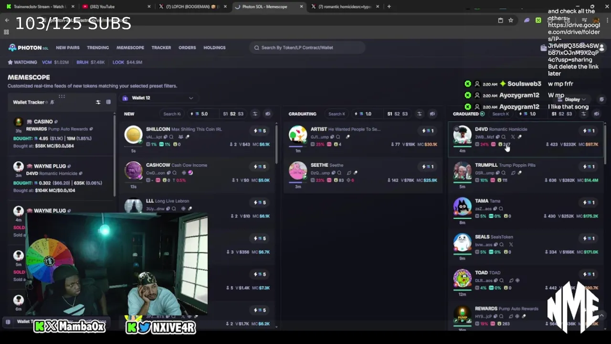
Task: Quick buy TRUMPILL token
Action: tap(590, 167)
